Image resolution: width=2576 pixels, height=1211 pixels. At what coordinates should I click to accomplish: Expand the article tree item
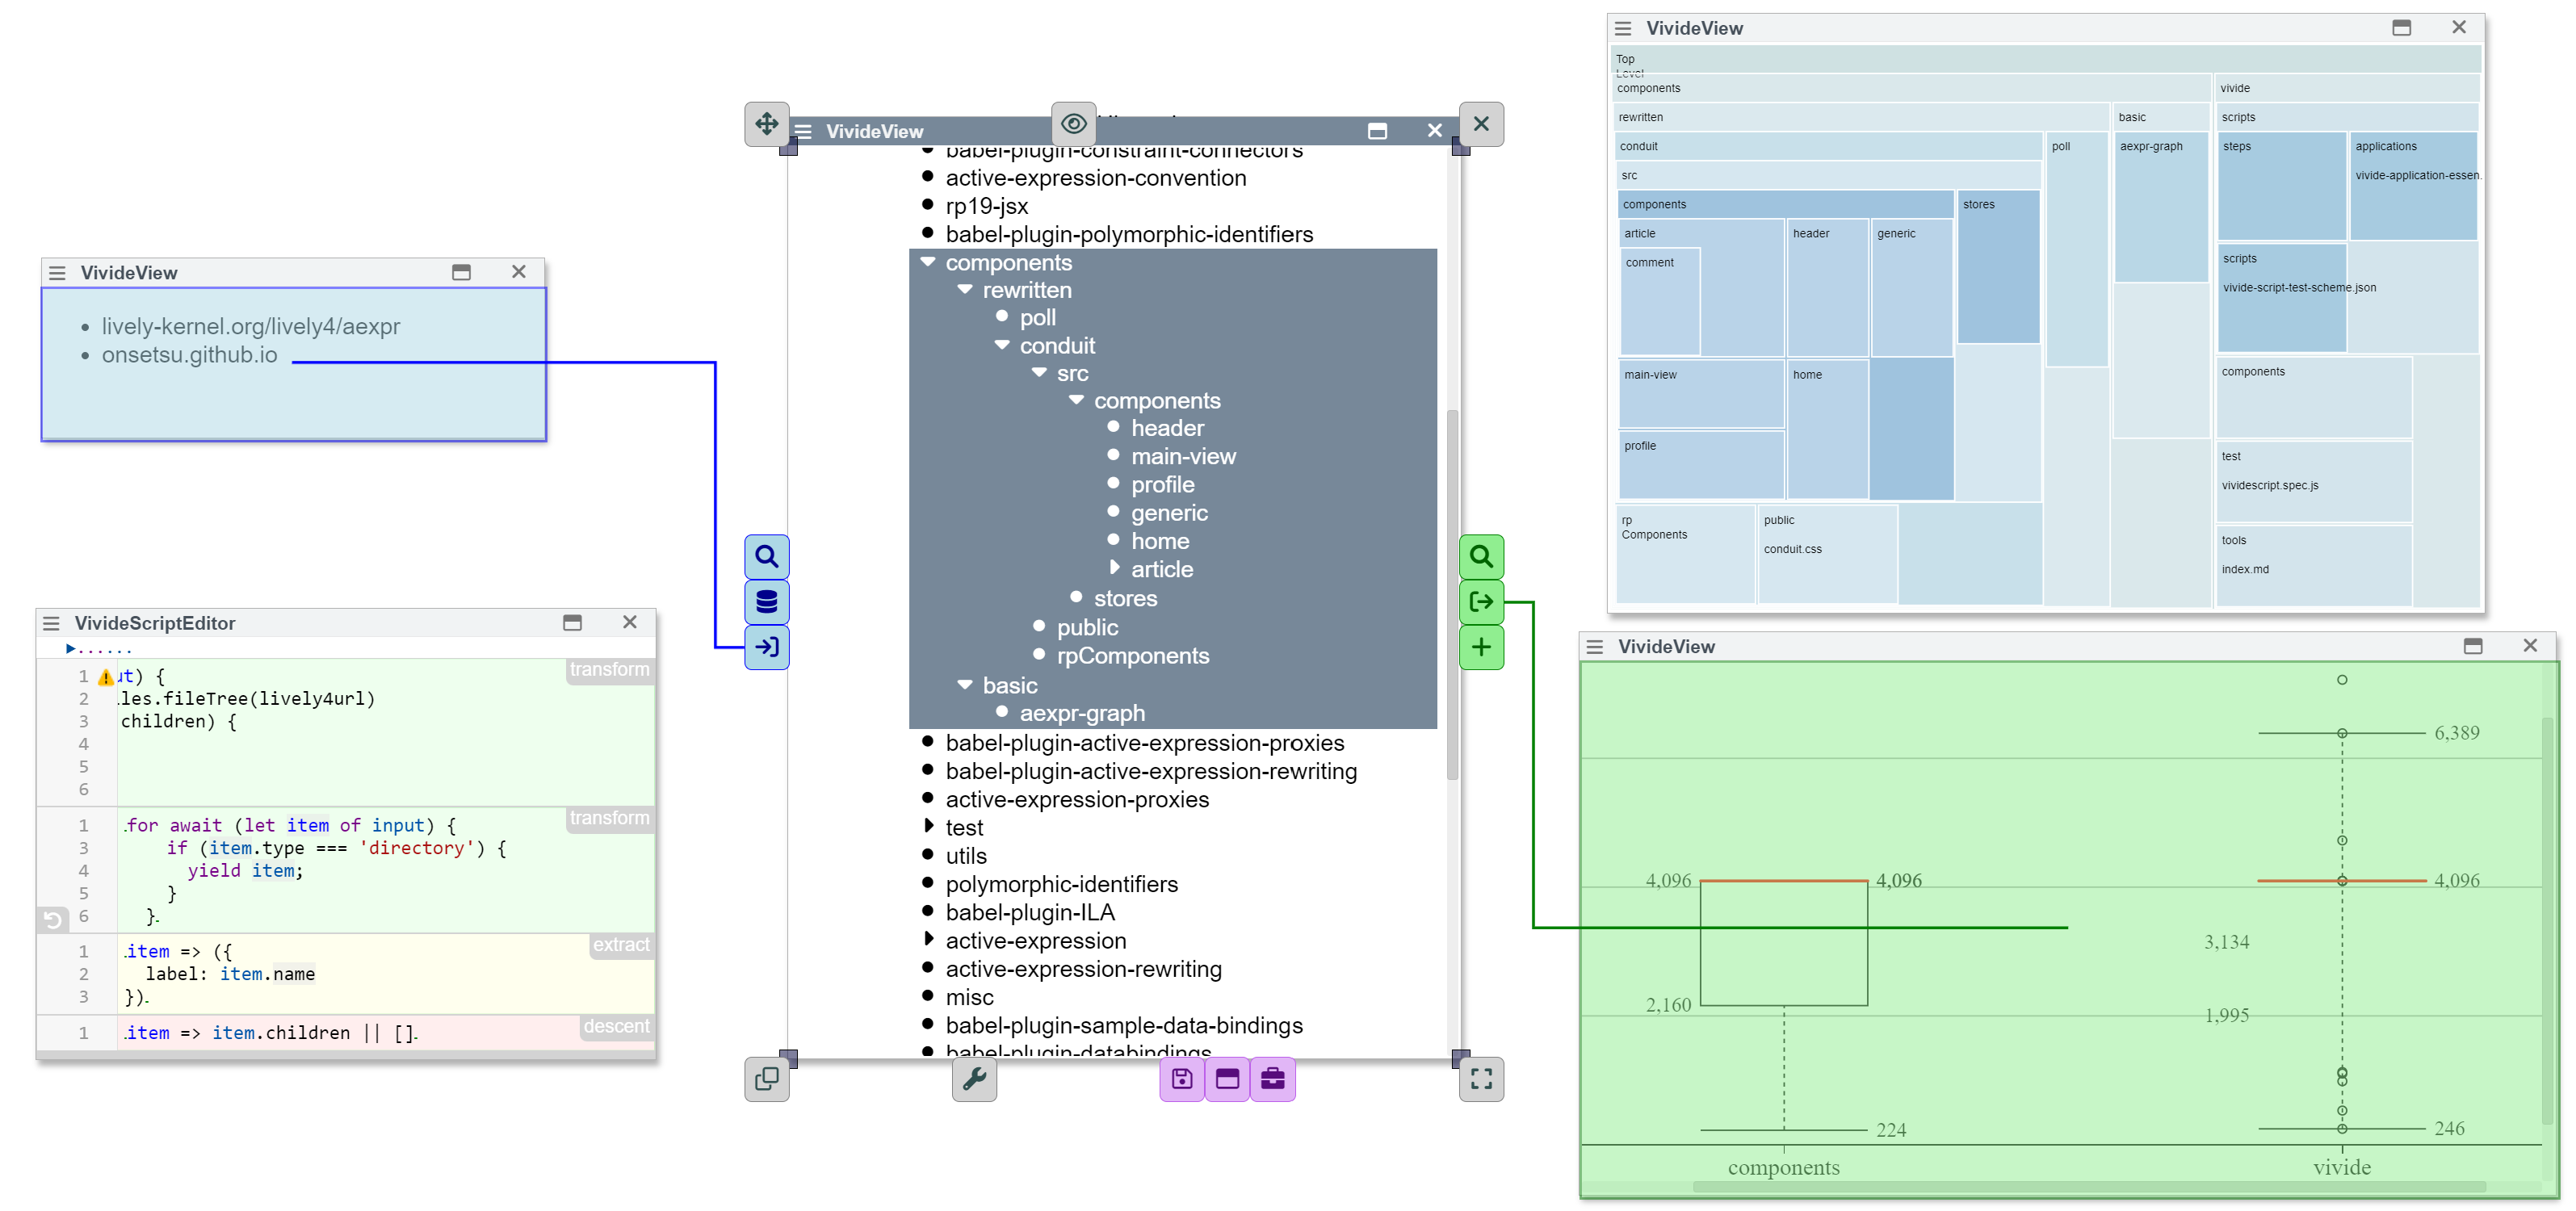point(1114,568)
